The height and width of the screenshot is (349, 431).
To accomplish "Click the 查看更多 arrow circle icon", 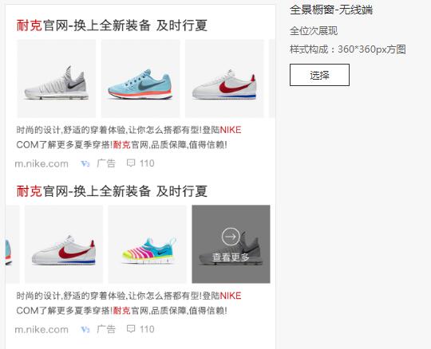I will pyautogui.click(x=231, y=236).
